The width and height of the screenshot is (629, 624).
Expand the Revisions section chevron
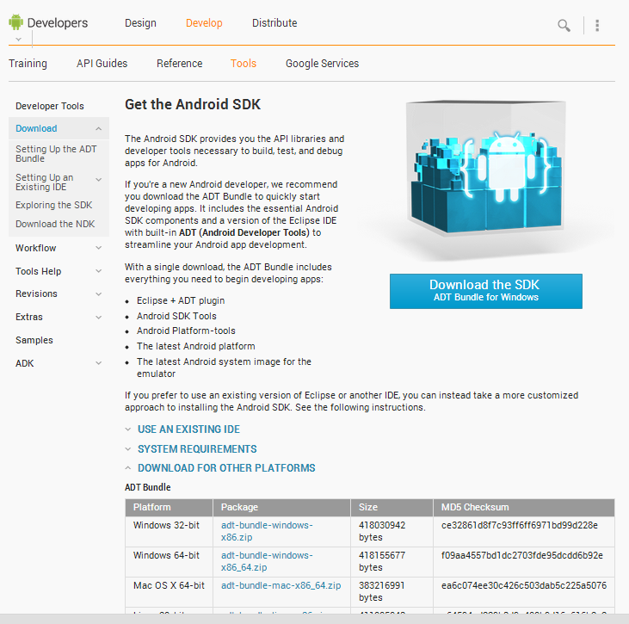click(x=99, y=294)
